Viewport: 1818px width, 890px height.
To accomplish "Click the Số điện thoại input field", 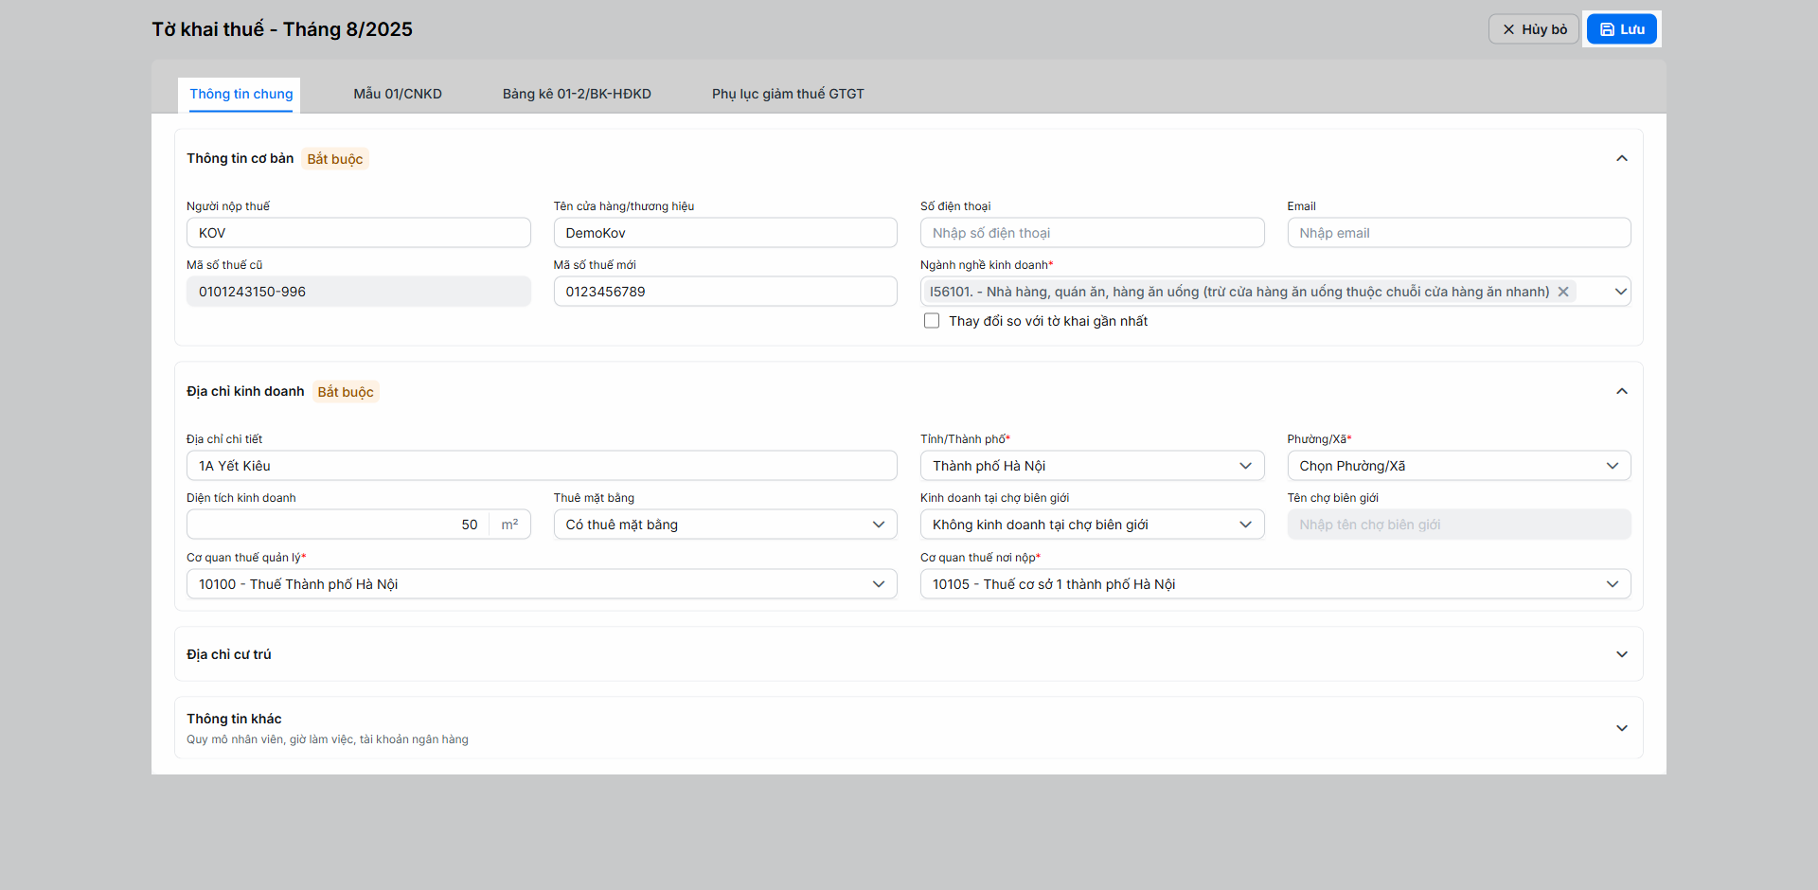I will pos(1091,233).
